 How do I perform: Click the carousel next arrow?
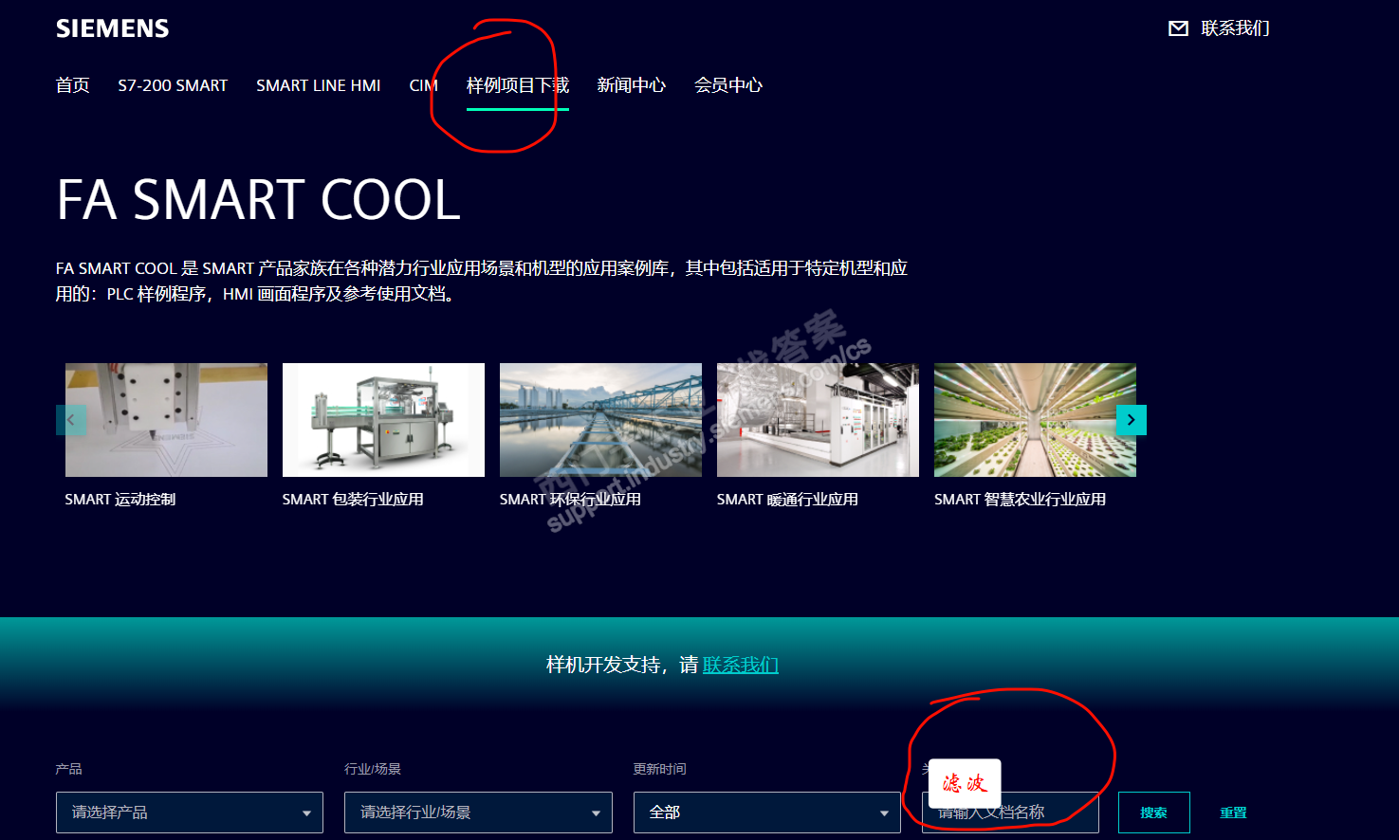(x=1132, y=420)
